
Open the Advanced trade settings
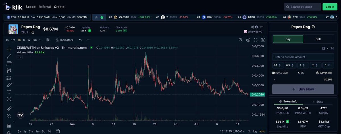[x=324, y=73]
